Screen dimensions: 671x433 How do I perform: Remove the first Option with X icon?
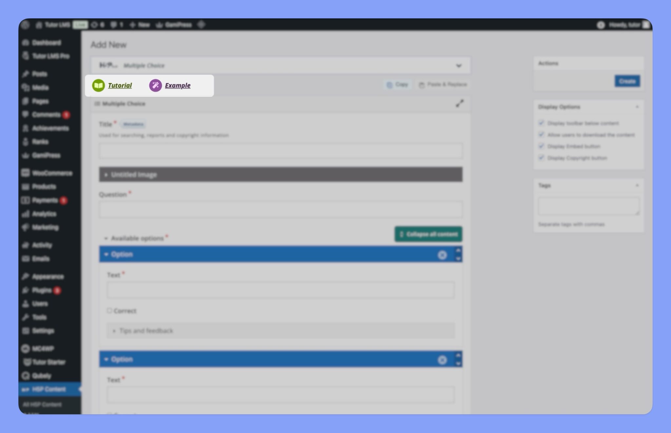click(x=442, y=255)
